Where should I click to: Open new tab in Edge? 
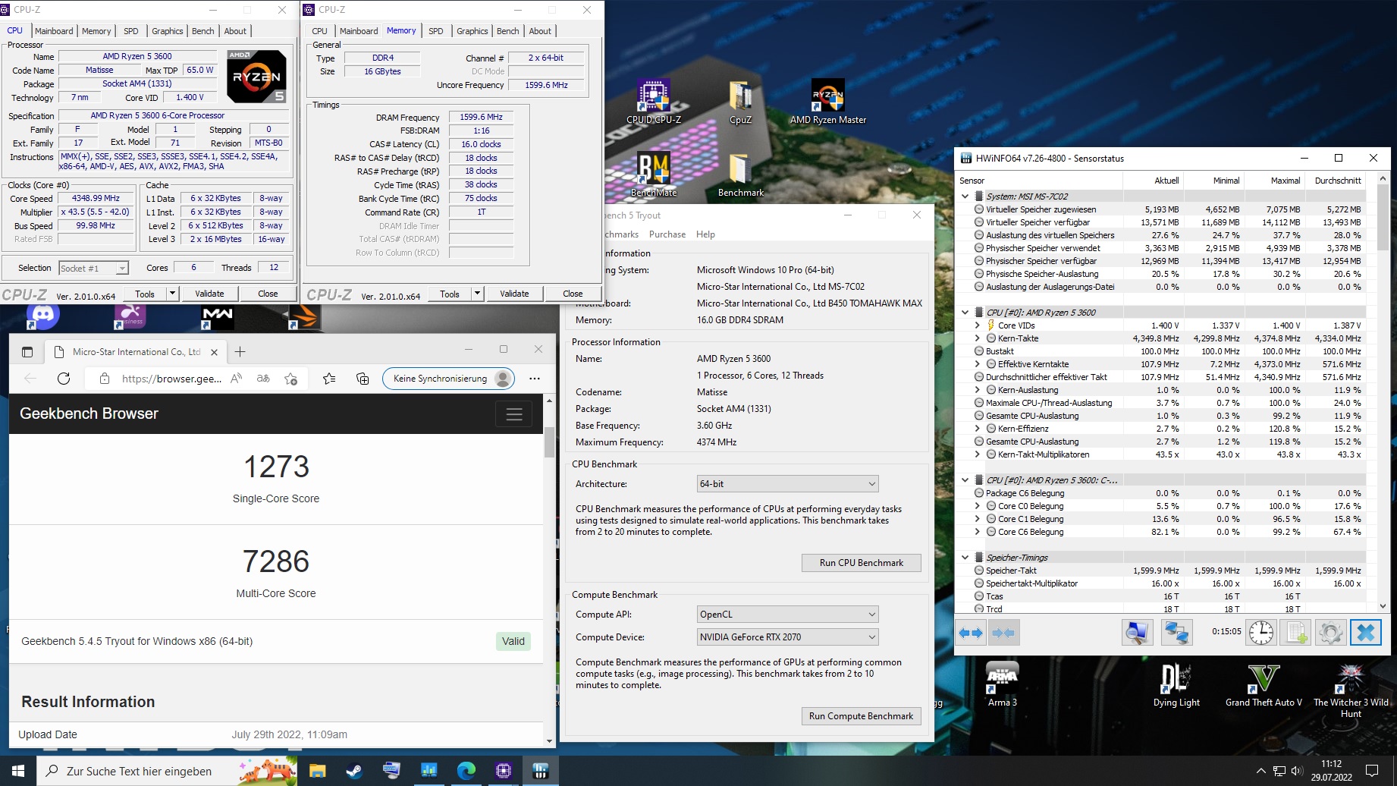(x=240, y=352)
